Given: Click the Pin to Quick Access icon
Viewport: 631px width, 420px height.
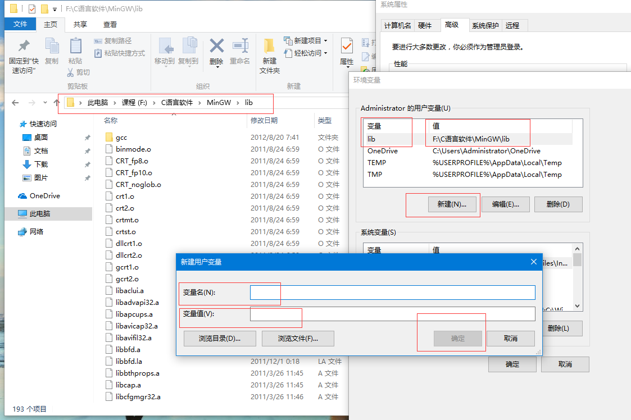Looking at the screenshot, I should click(24, 47).
